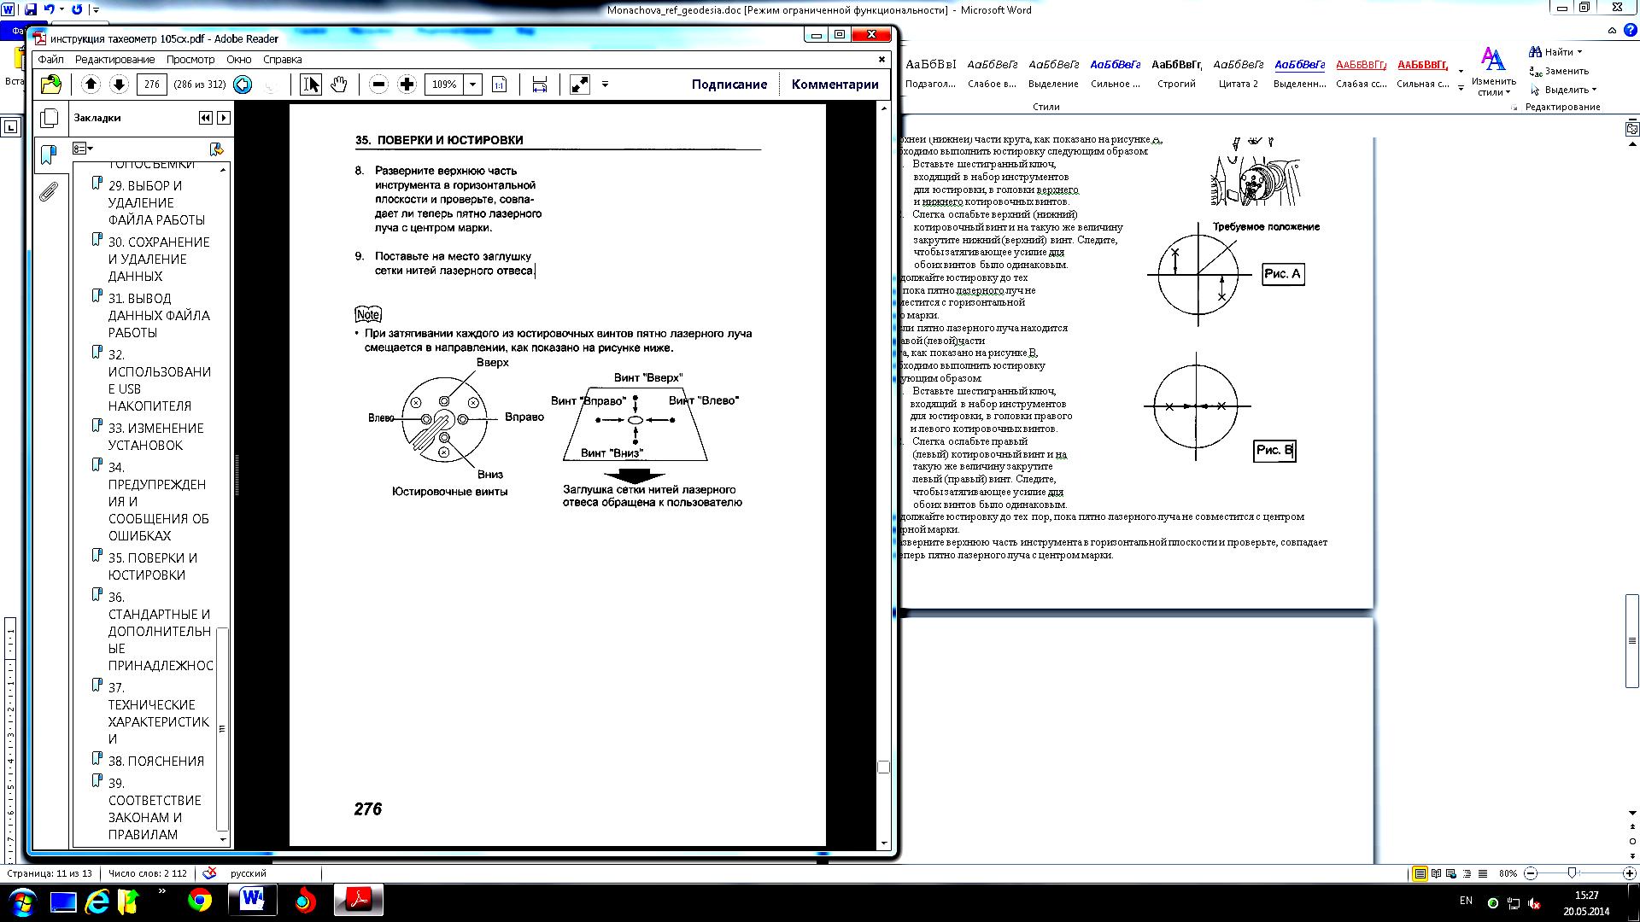
Task: Open the page thumbnails panel icon
Action: point(50,118)
